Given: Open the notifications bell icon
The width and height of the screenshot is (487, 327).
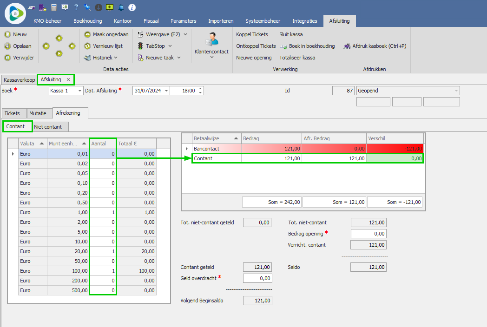Looking at the screenshot, I should (x=121, y=7).
